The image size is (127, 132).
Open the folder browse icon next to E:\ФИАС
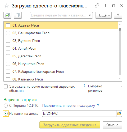pyautogui.click(x=119, y=113)
